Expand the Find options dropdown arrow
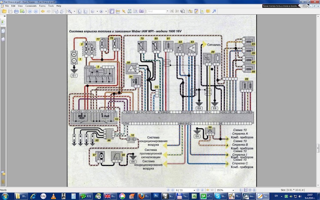The image size is (320, 200). (167, 11)
